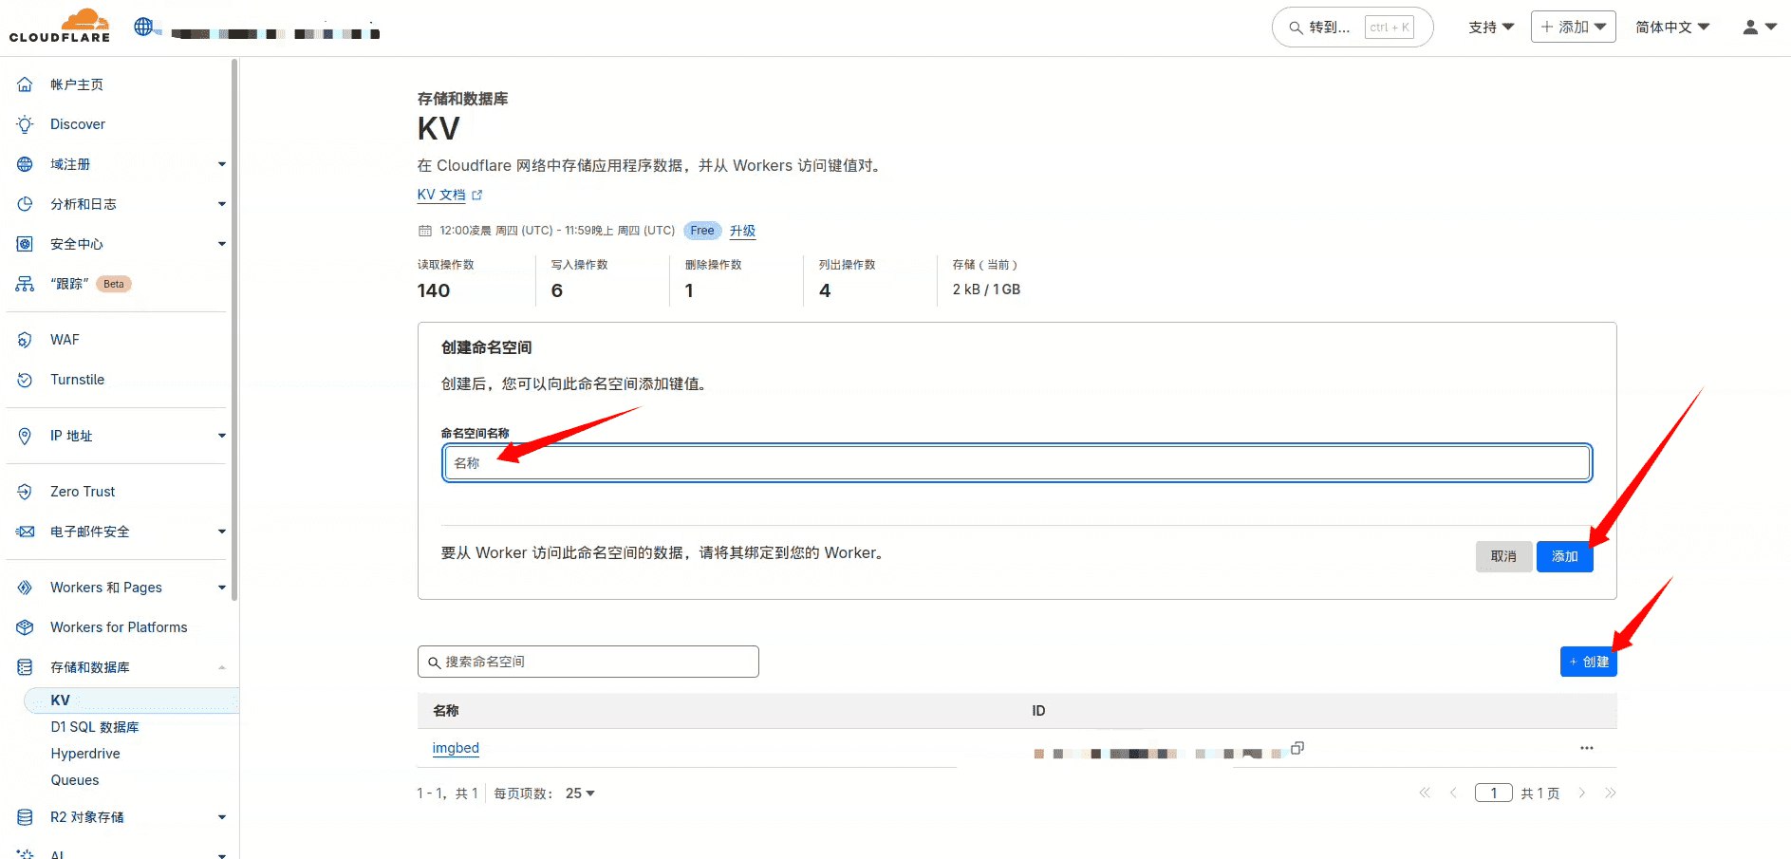Expand the 电子邮件安全 sidebar section
The width and height of the screenshot is (1791, 859).
tap(222, 532)
